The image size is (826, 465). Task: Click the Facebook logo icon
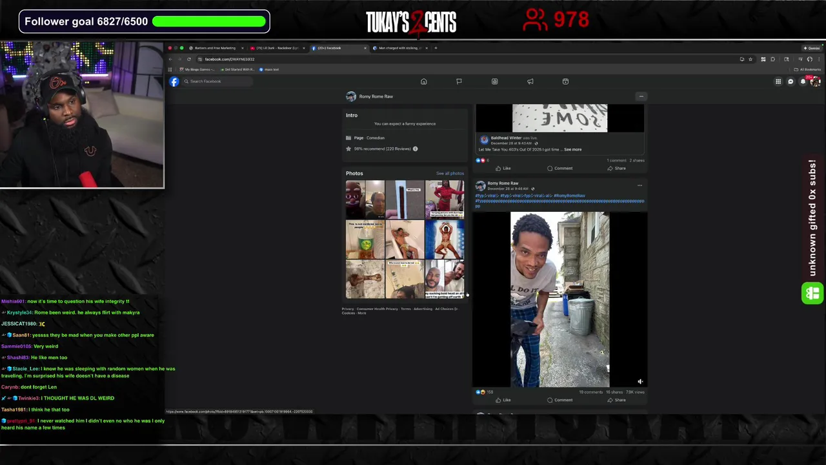tap(174, 81)
